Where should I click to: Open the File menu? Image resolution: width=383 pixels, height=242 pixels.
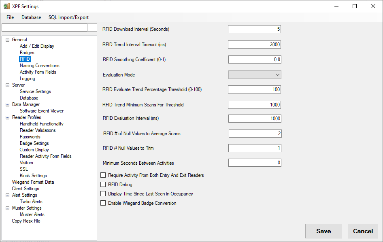tap(10, 17)
